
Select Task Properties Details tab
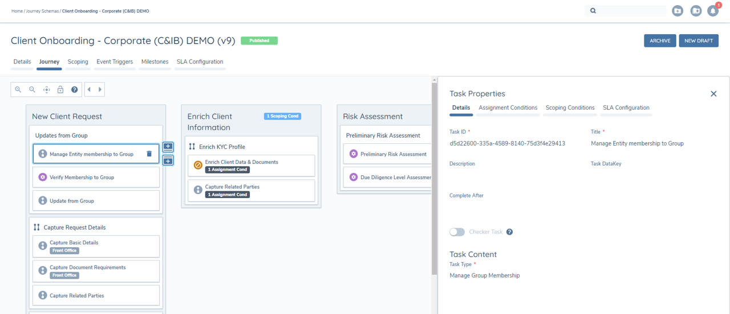click(461, 107)
